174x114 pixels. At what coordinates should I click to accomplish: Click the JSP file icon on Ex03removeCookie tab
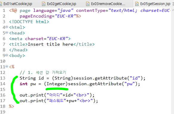(88, 4)
